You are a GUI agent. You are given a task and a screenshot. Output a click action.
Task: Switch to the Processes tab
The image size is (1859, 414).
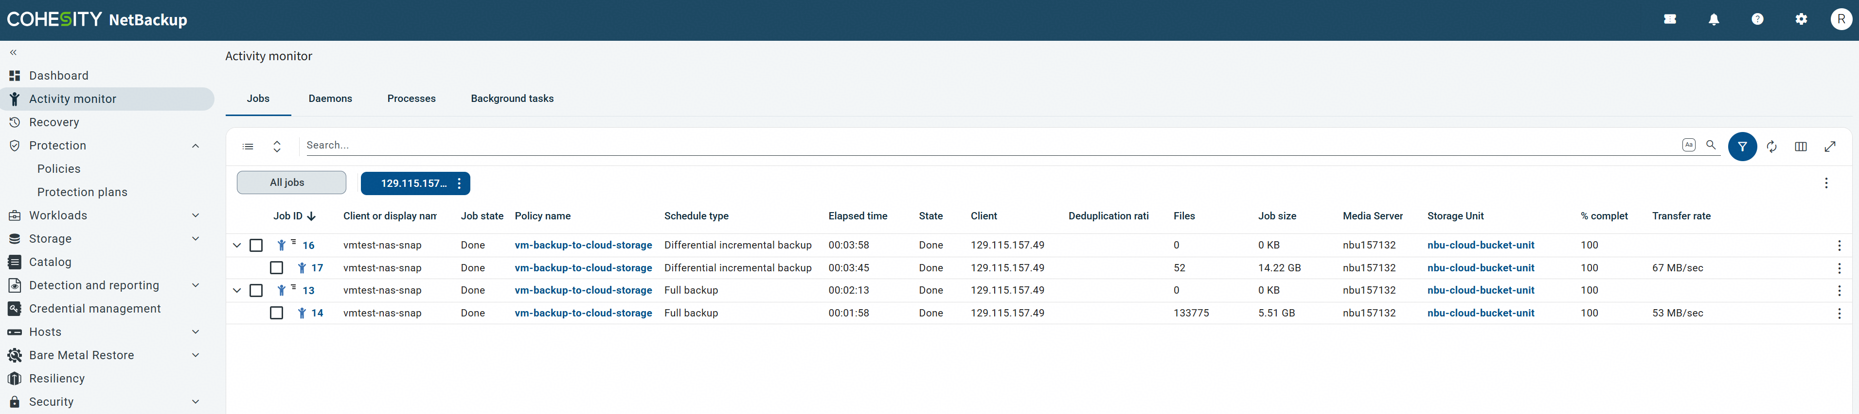point(411,99)
